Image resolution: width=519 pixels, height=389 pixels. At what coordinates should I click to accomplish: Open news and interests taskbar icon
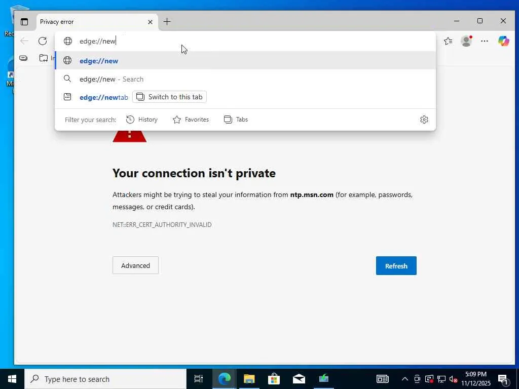383,379
